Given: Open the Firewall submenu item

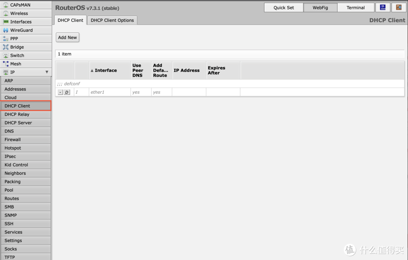Looking at the screenshot, I should coord(26,139).
